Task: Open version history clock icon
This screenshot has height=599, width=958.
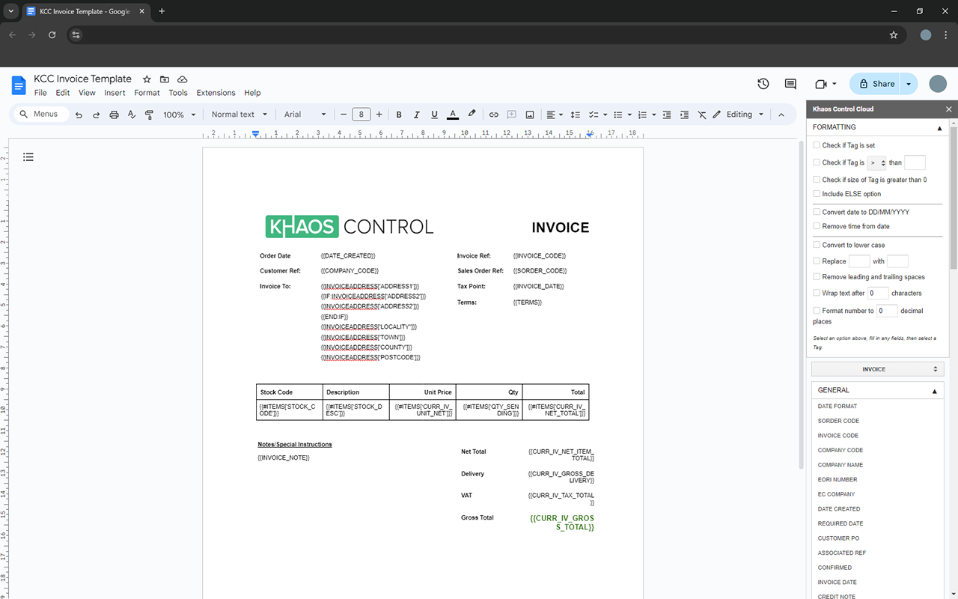Action: [763, 84]
